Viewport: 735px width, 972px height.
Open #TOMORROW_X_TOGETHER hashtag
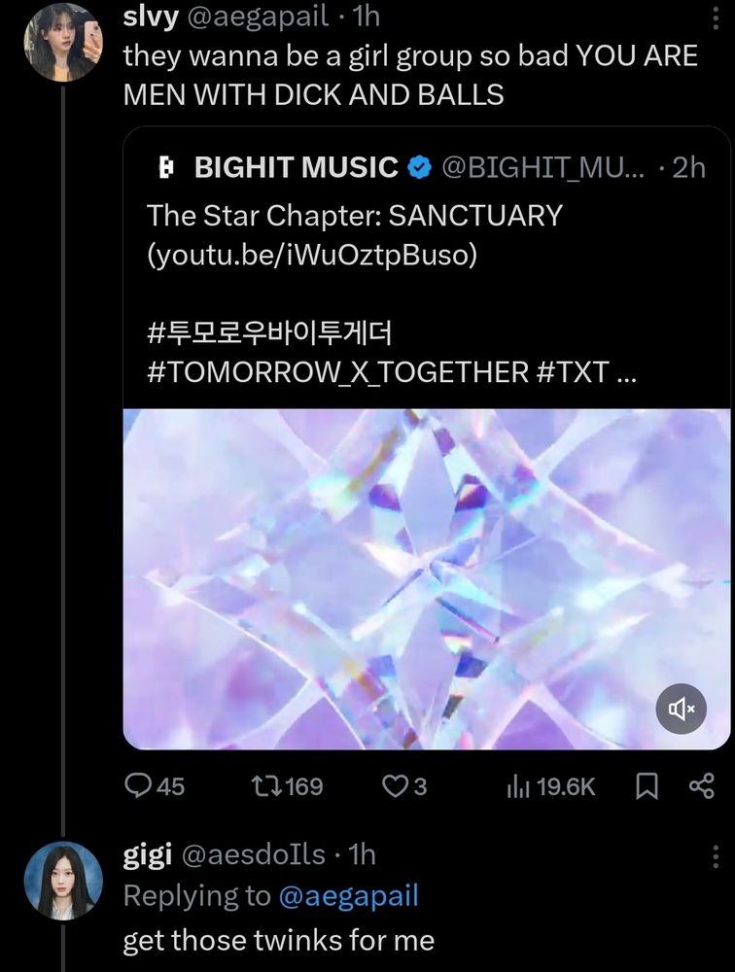click(x=338, y=372)
